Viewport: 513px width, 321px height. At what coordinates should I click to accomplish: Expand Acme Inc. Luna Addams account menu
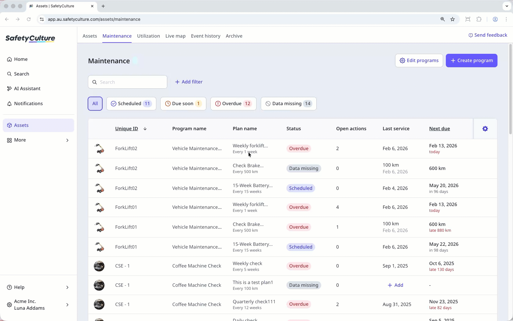38,305
